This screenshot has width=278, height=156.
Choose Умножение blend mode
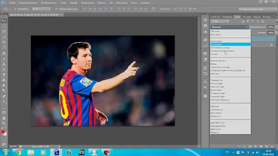click(x=230, y=44)
